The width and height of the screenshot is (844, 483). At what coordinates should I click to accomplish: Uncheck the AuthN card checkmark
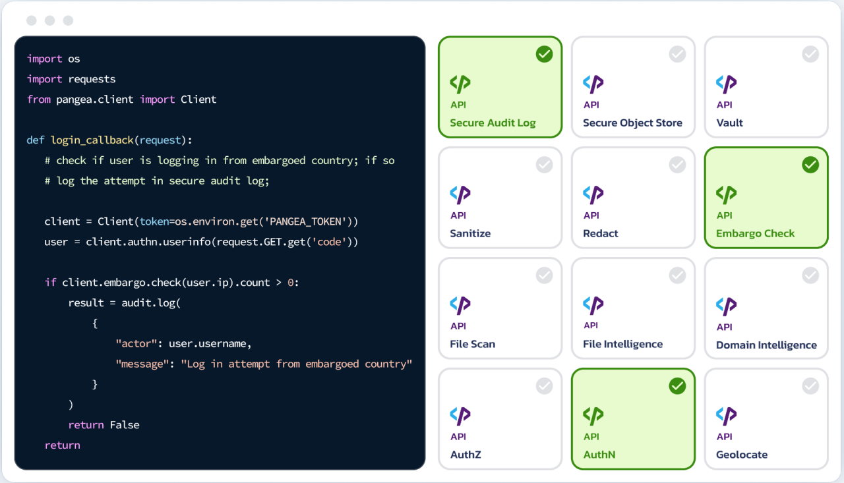coord(677,386)
